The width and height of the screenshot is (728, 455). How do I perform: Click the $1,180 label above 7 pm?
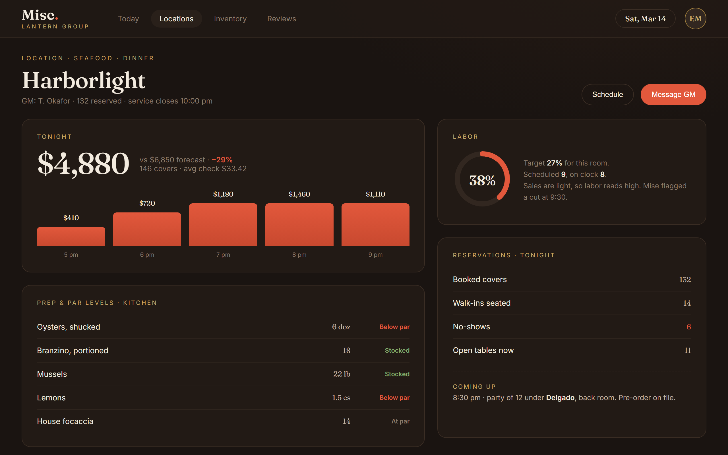click(223, 194)
